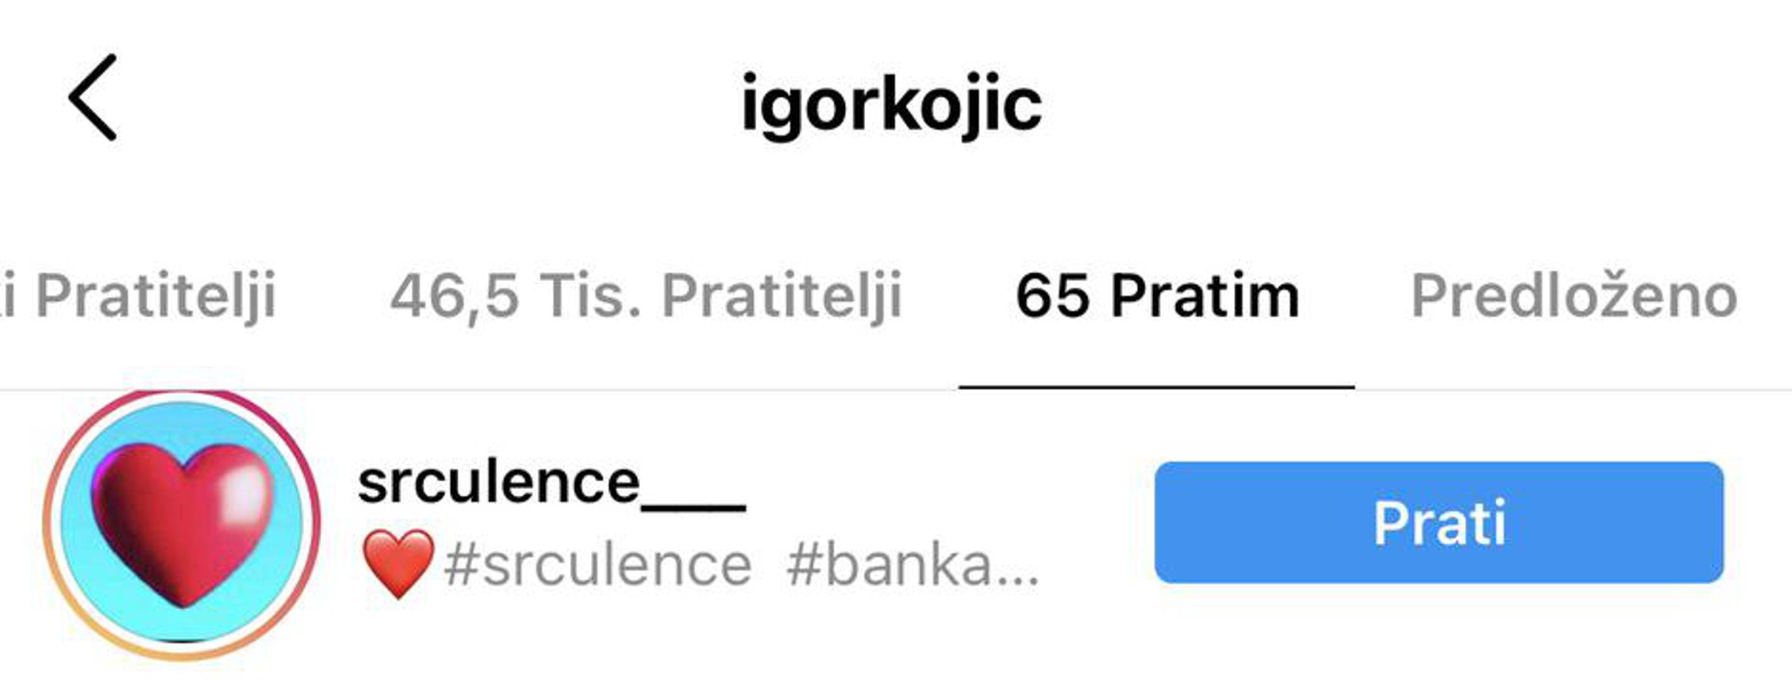This screenshot has height=685, width=1792.
Task: Select the 65 Pratim tab
Action: pyautogui.click(x=1157, y=296)
